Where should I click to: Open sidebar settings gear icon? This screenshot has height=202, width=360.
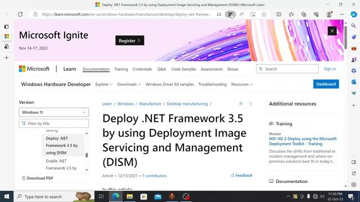[x=354, y=185]
